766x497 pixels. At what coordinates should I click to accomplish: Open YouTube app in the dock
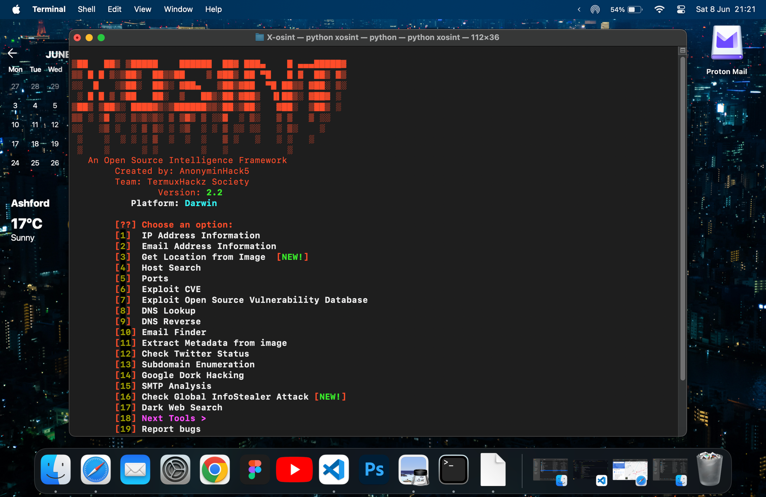294,470
